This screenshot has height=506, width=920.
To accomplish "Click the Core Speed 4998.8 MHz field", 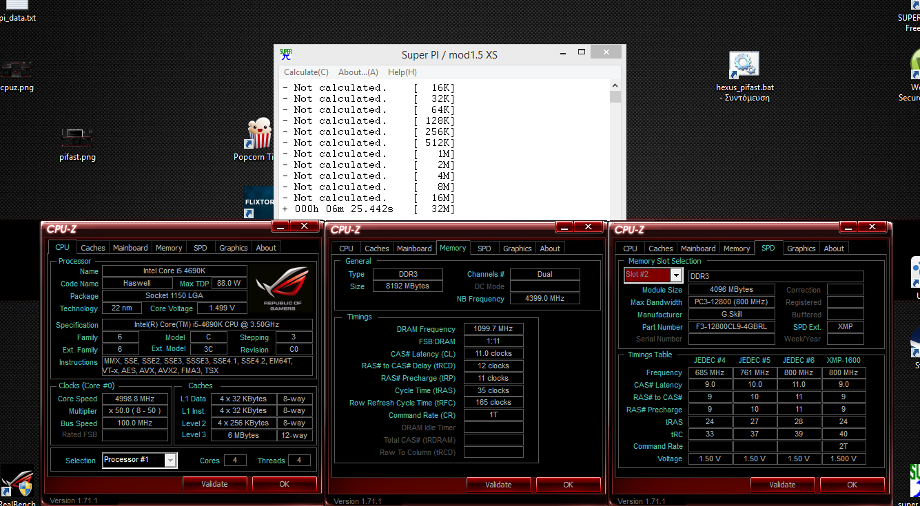I will click(x=135, y=399).
